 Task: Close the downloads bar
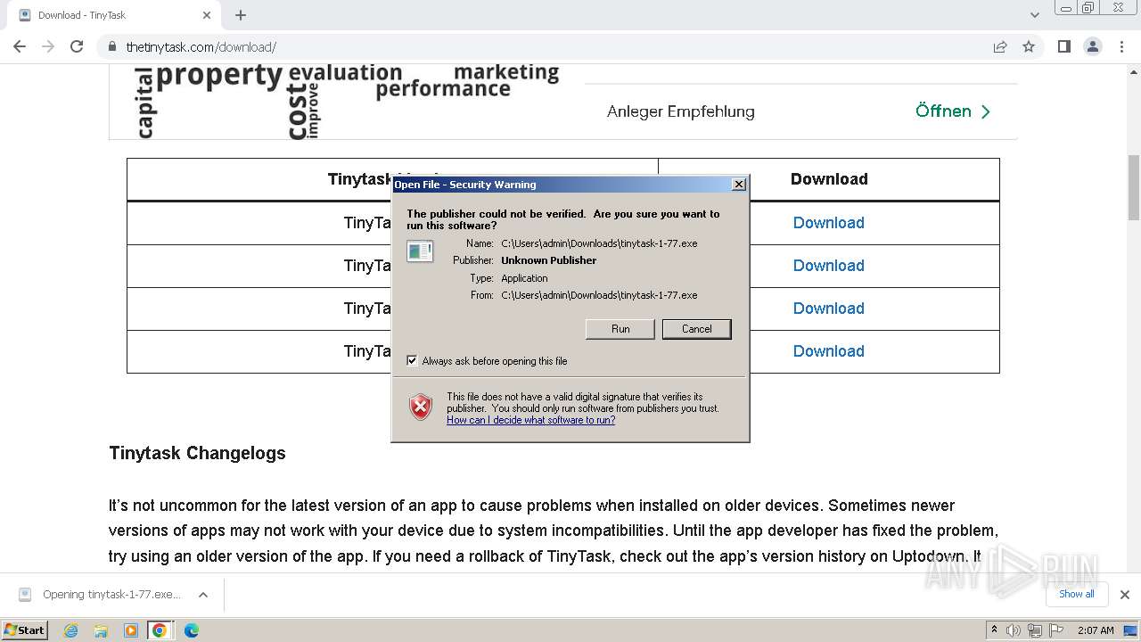point(1124,595)
